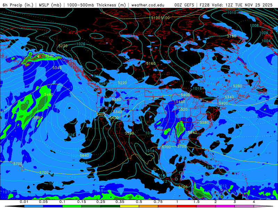Click the red 1-1.5 legend swatch
Viewport: 278px width, 208px height.
pos(187,206)
